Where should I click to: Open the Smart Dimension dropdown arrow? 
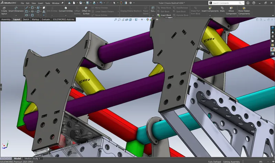point(16,15)
